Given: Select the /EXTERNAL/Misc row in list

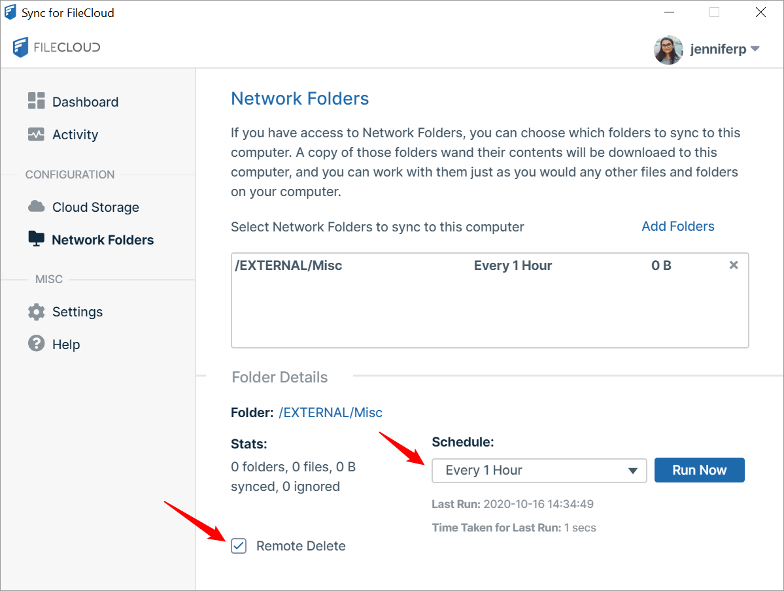Looking at the screenshot, I should [x=392, y=265].
